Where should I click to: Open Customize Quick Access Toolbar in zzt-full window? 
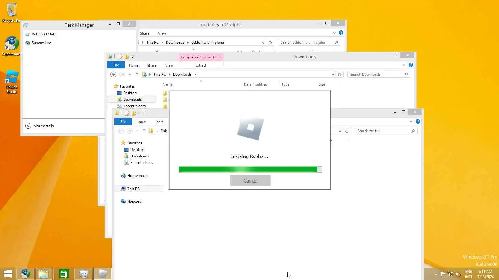(x=140, y=114)
